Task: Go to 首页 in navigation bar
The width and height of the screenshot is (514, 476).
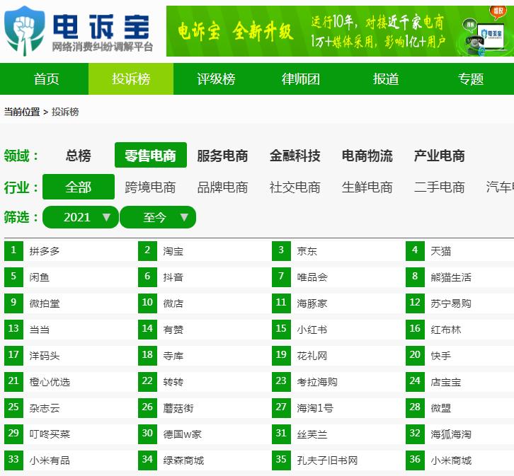Action: coord(46,79)
